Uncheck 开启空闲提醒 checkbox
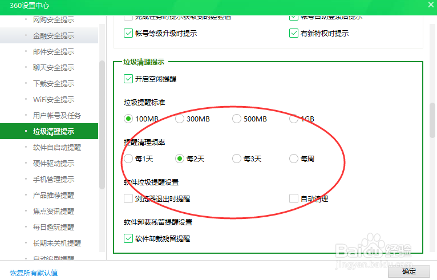 coord(128,79)
